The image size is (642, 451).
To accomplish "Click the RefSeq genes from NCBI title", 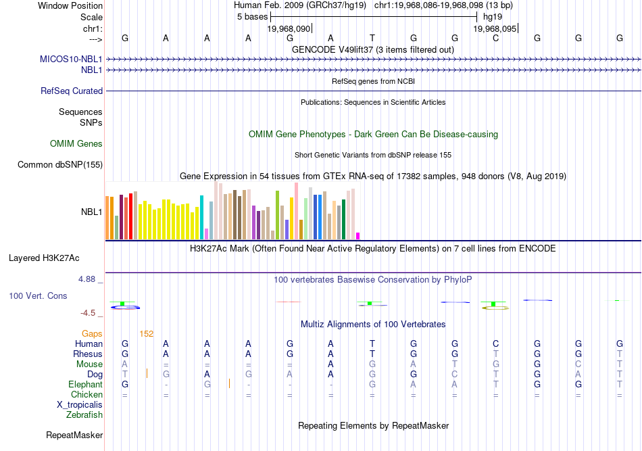I will pyautogui.click(x=373, y=82).
